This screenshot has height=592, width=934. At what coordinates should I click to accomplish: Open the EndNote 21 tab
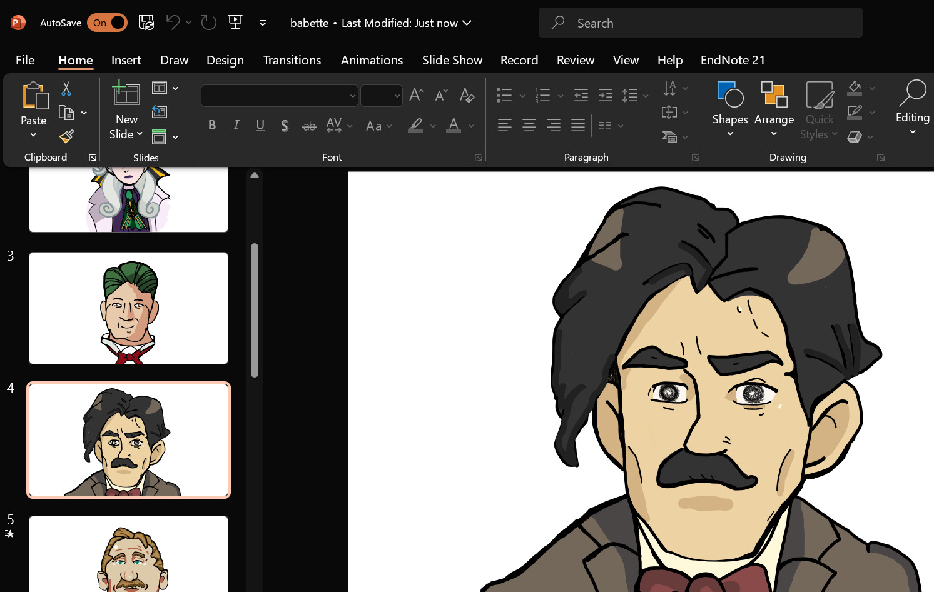click(733, 60)
